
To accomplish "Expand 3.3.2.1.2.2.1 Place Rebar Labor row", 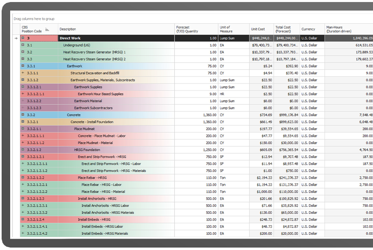I will coord(23,185).
